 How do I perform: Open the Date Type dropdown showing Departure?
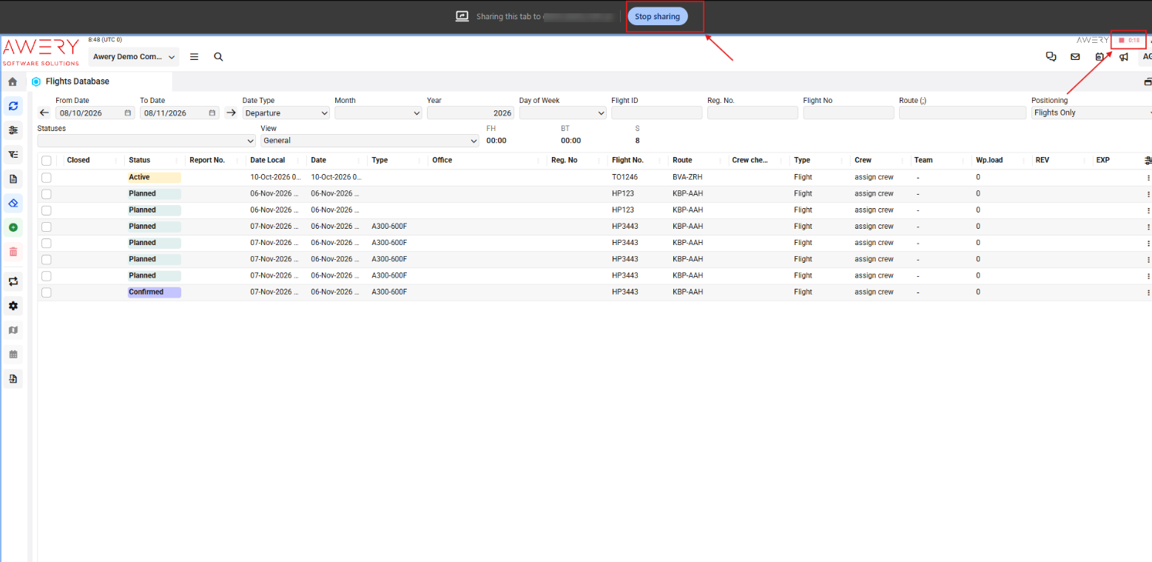point(286,113)
